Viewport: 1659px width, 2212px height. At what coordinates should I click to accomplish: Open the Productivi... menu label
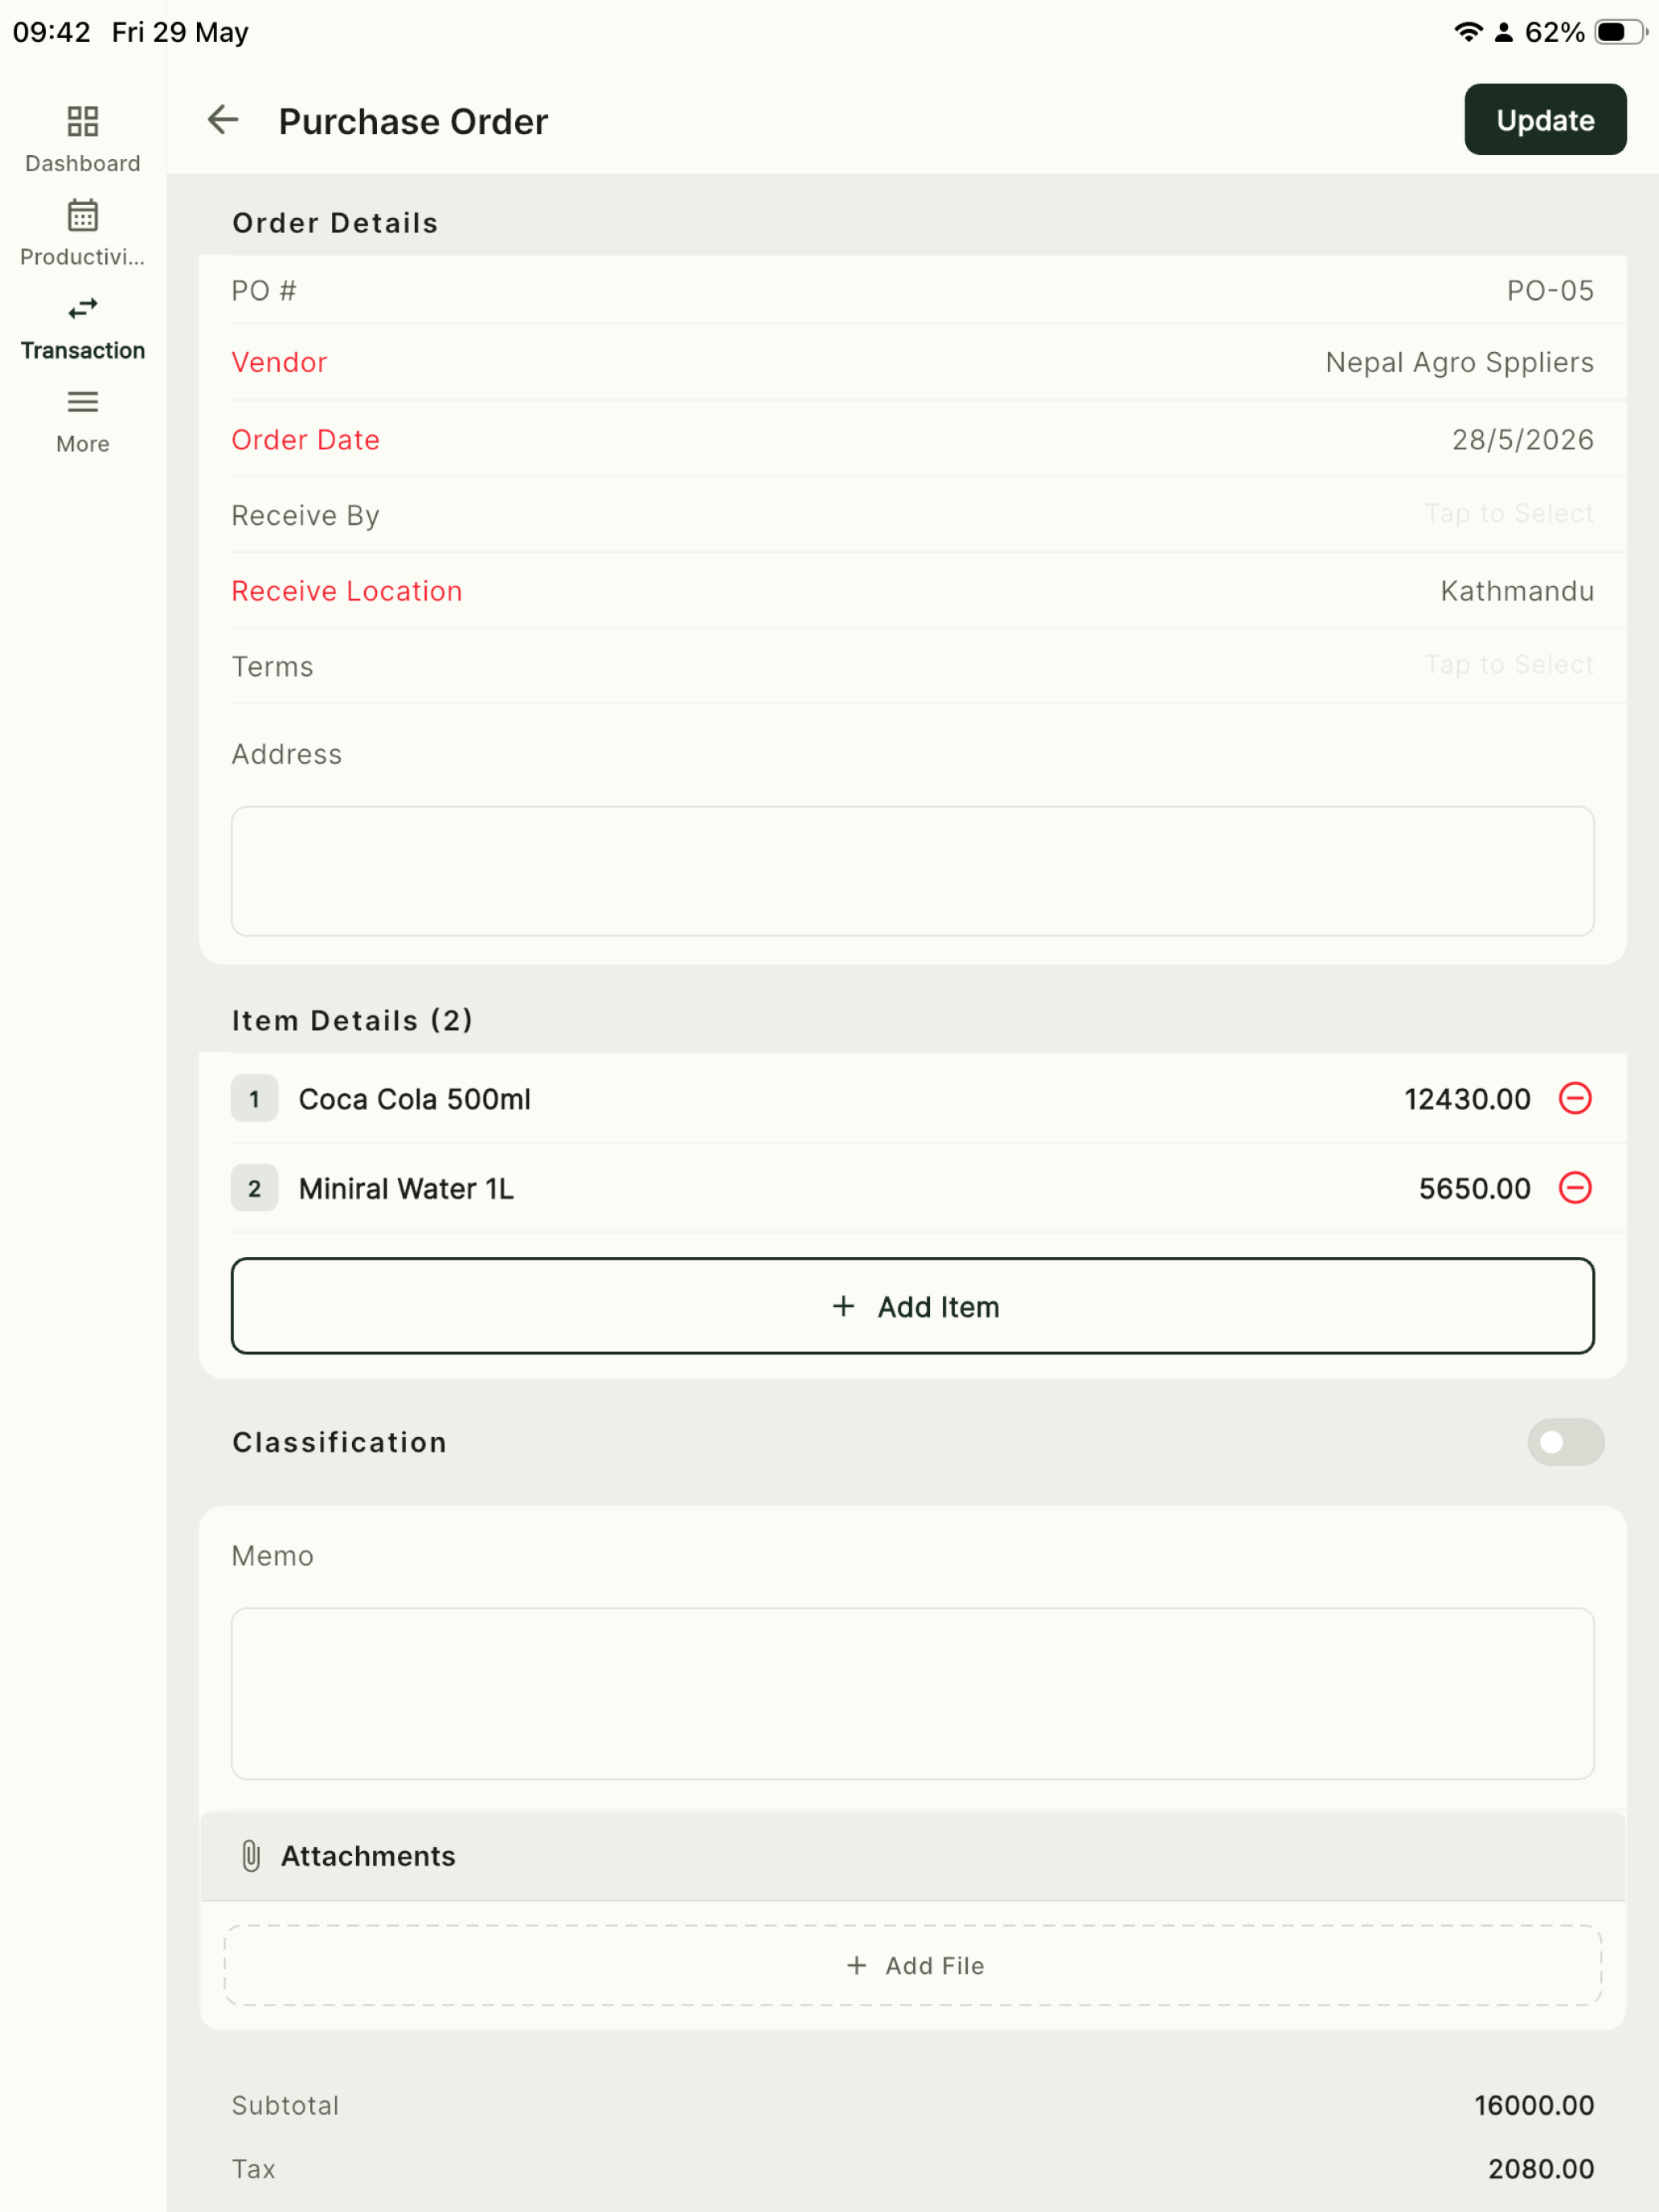tap(83, 257)
